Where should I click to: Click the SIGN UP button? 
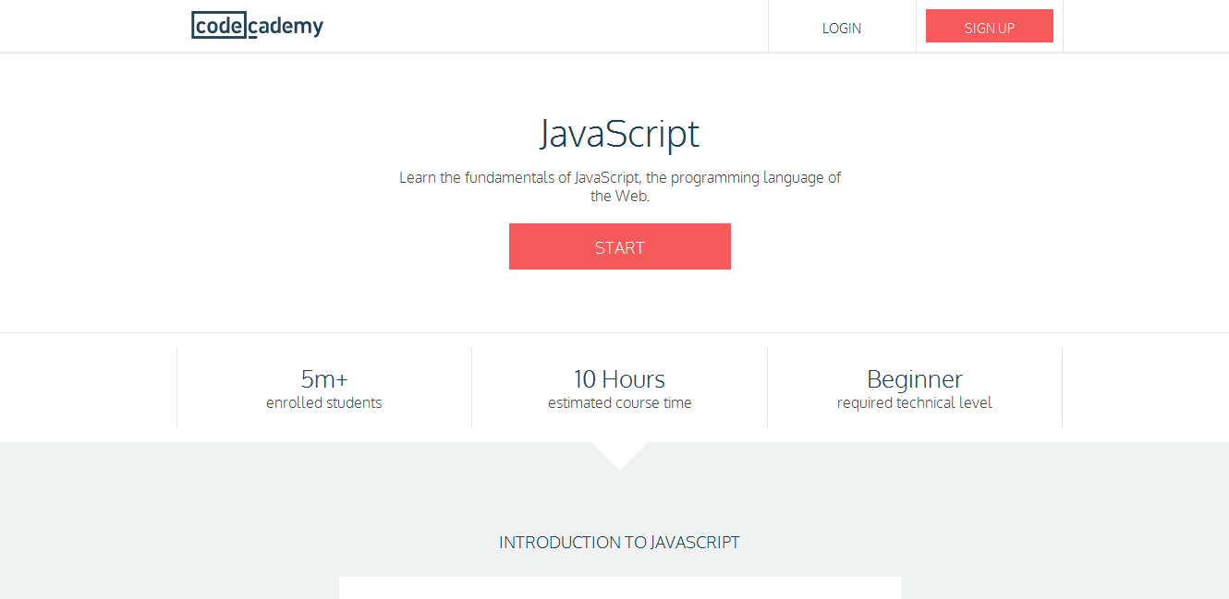coord(990,26)
